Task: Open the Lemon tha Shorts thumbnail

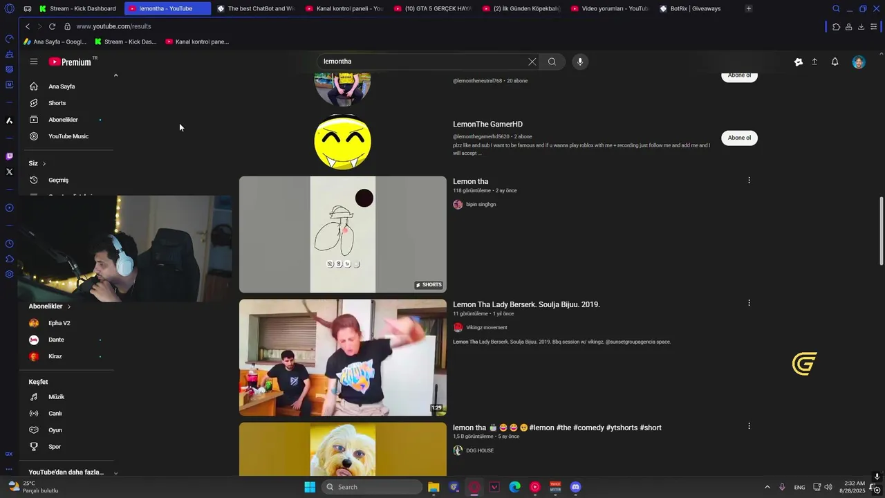Action: coord(343,234)
